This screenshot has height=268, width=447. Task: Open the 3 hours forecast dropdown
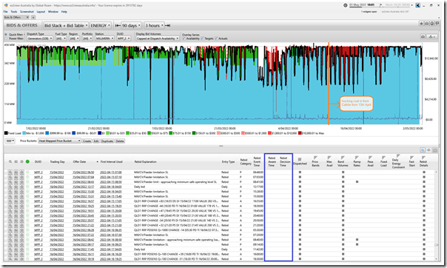[154, 25]
